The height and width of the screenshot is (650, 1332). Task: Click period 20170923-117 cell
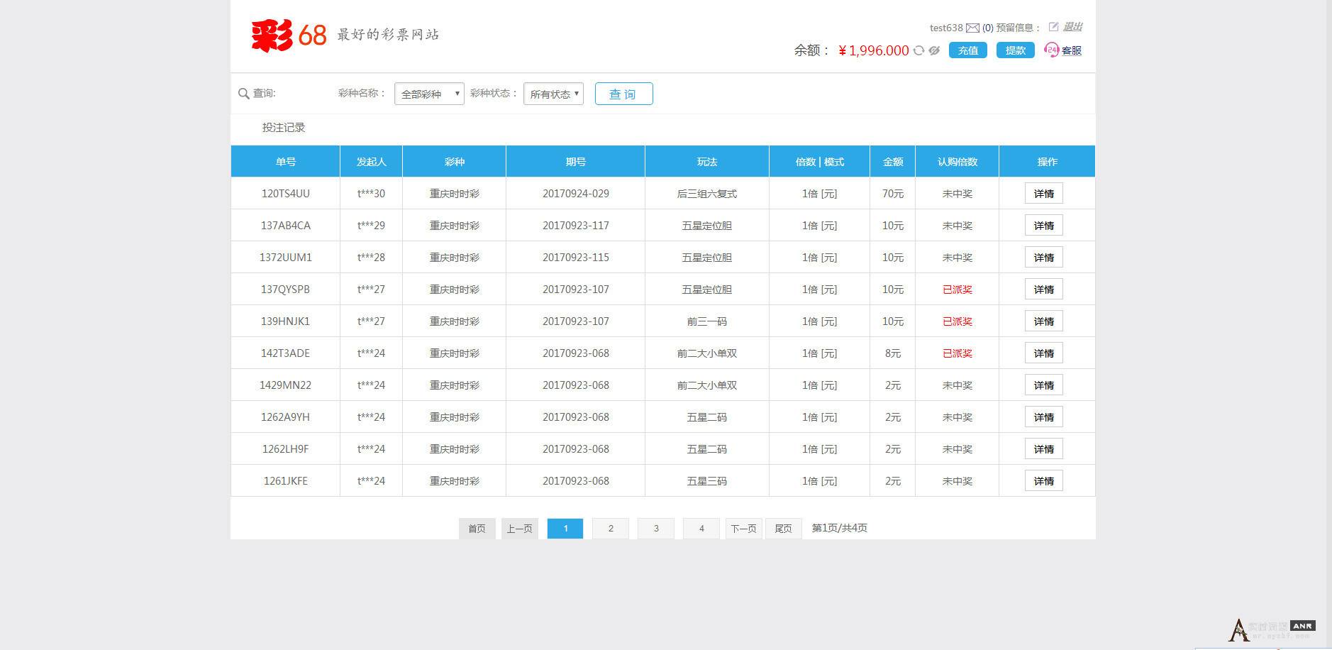pos(576,226)
